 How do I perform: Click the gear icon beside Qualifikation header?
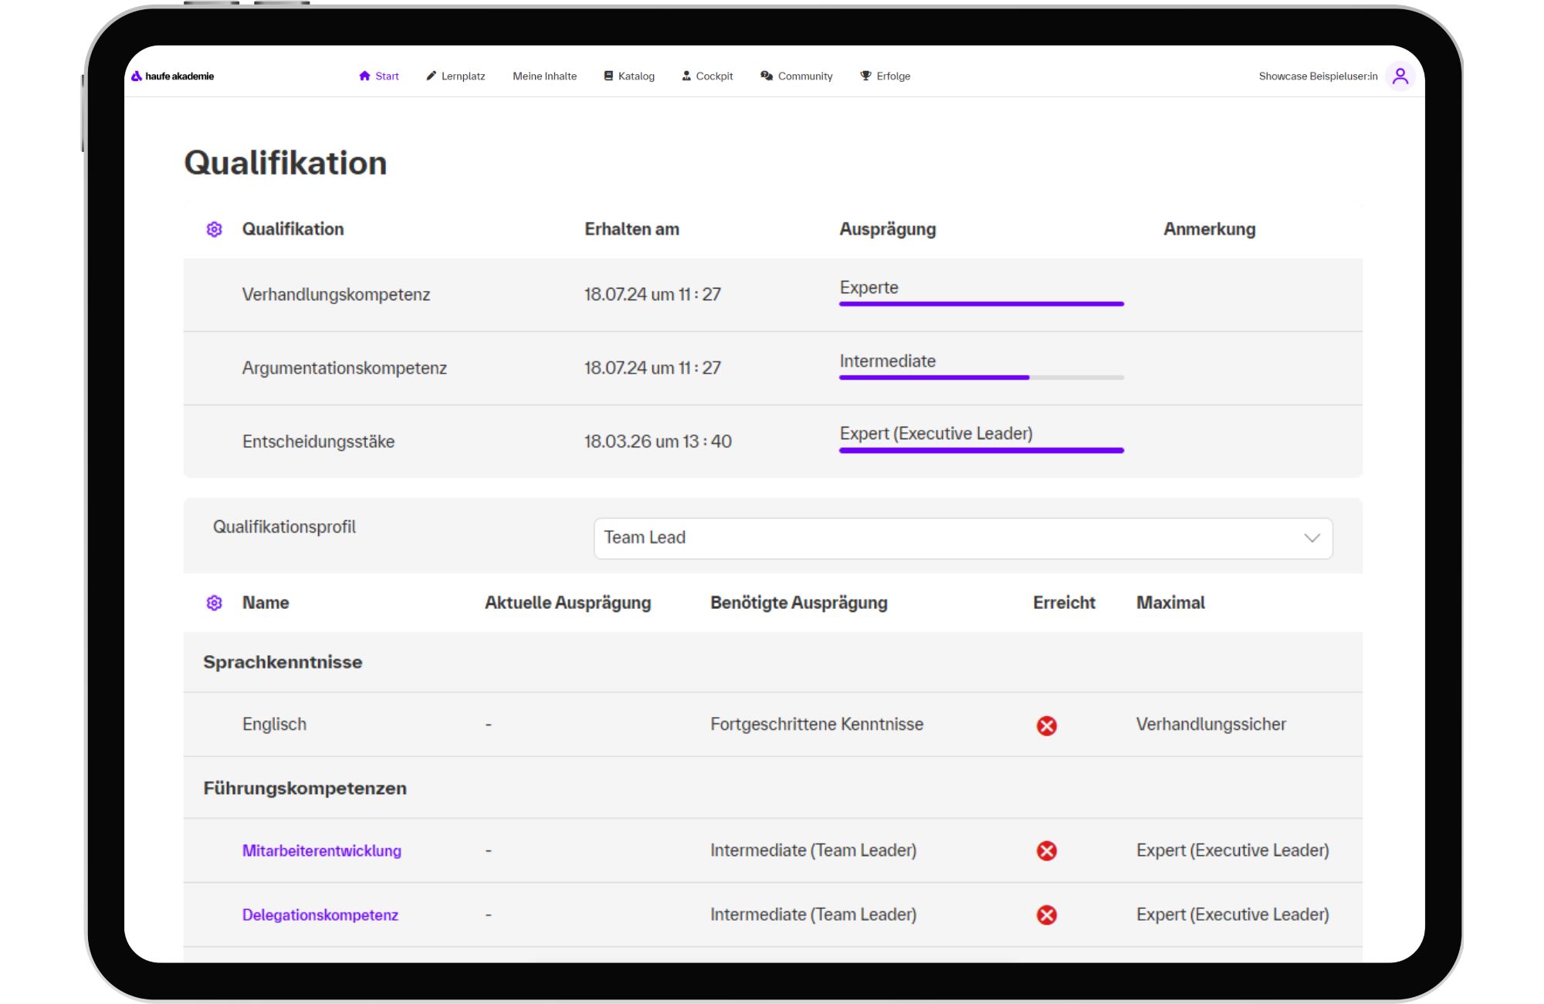coord(215,229)
